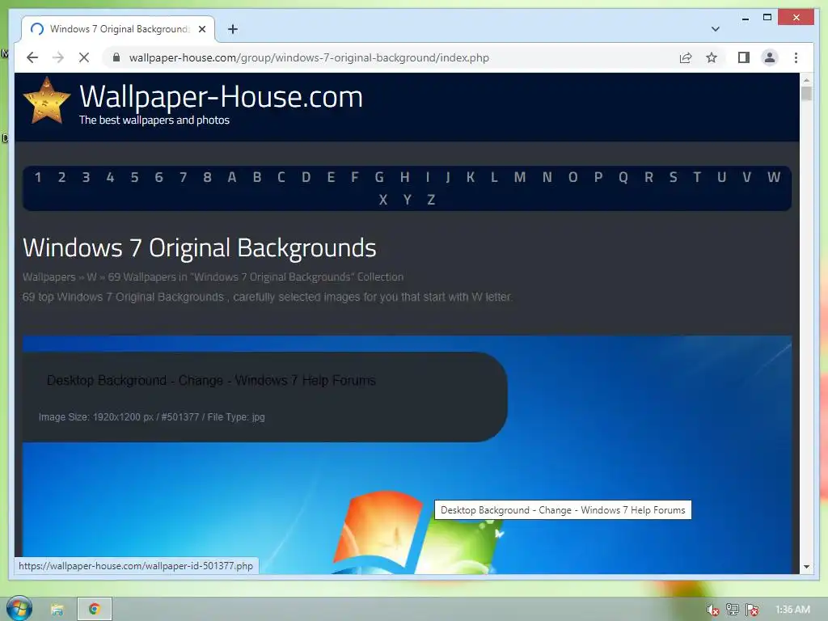The height and width of the screenshot is (621, 828).
Task: Open the letter G index
Action: [x=379, y=177]
